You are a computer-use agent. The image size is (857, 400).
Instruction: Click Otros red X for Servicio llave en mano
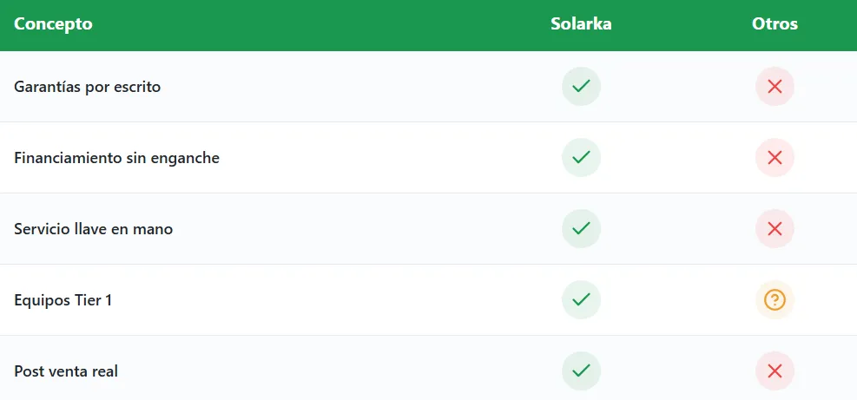[775, 229]
